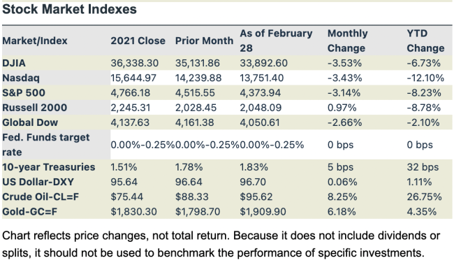This screenshot has width=454, height=265.
Task: Click the Nasdaq row label
Action: click(x=21, y=78)
